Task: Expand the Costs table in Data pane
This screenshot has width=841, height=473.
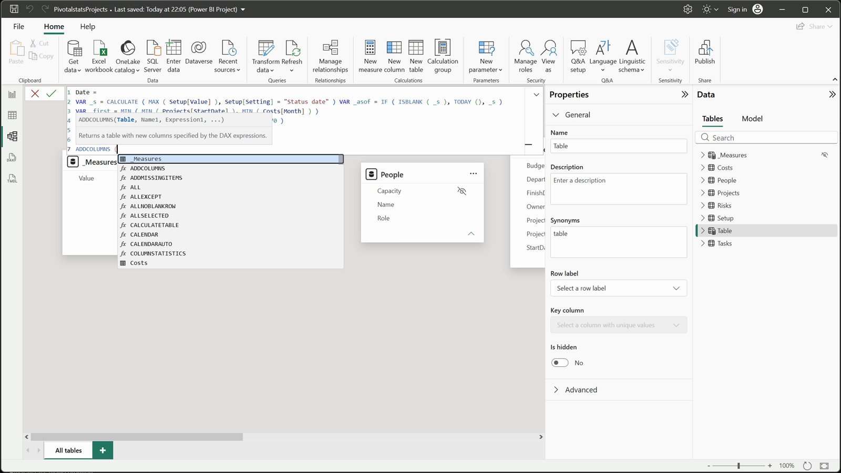Action: pyautogui.click(x=703, y=168)
